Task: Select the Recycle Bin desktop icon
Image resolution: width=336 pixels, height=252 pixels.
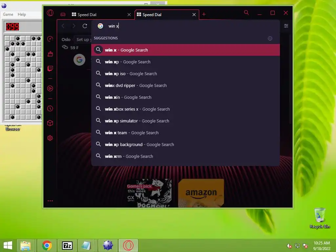Action: tap(320, 218)
